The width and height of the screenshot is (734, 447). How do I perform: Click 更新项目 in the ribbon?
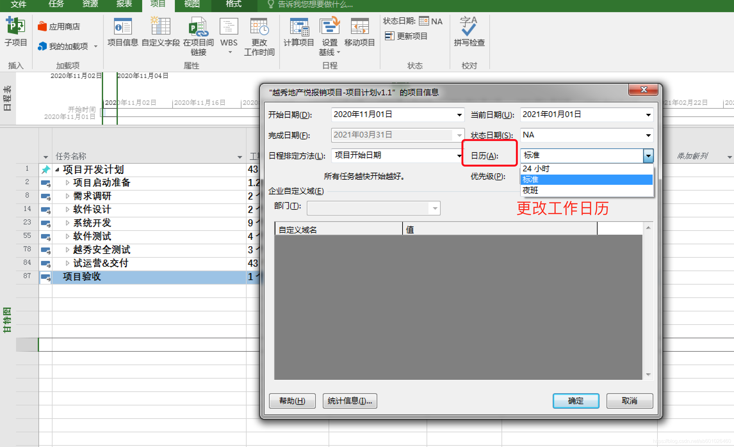(406, 36)
